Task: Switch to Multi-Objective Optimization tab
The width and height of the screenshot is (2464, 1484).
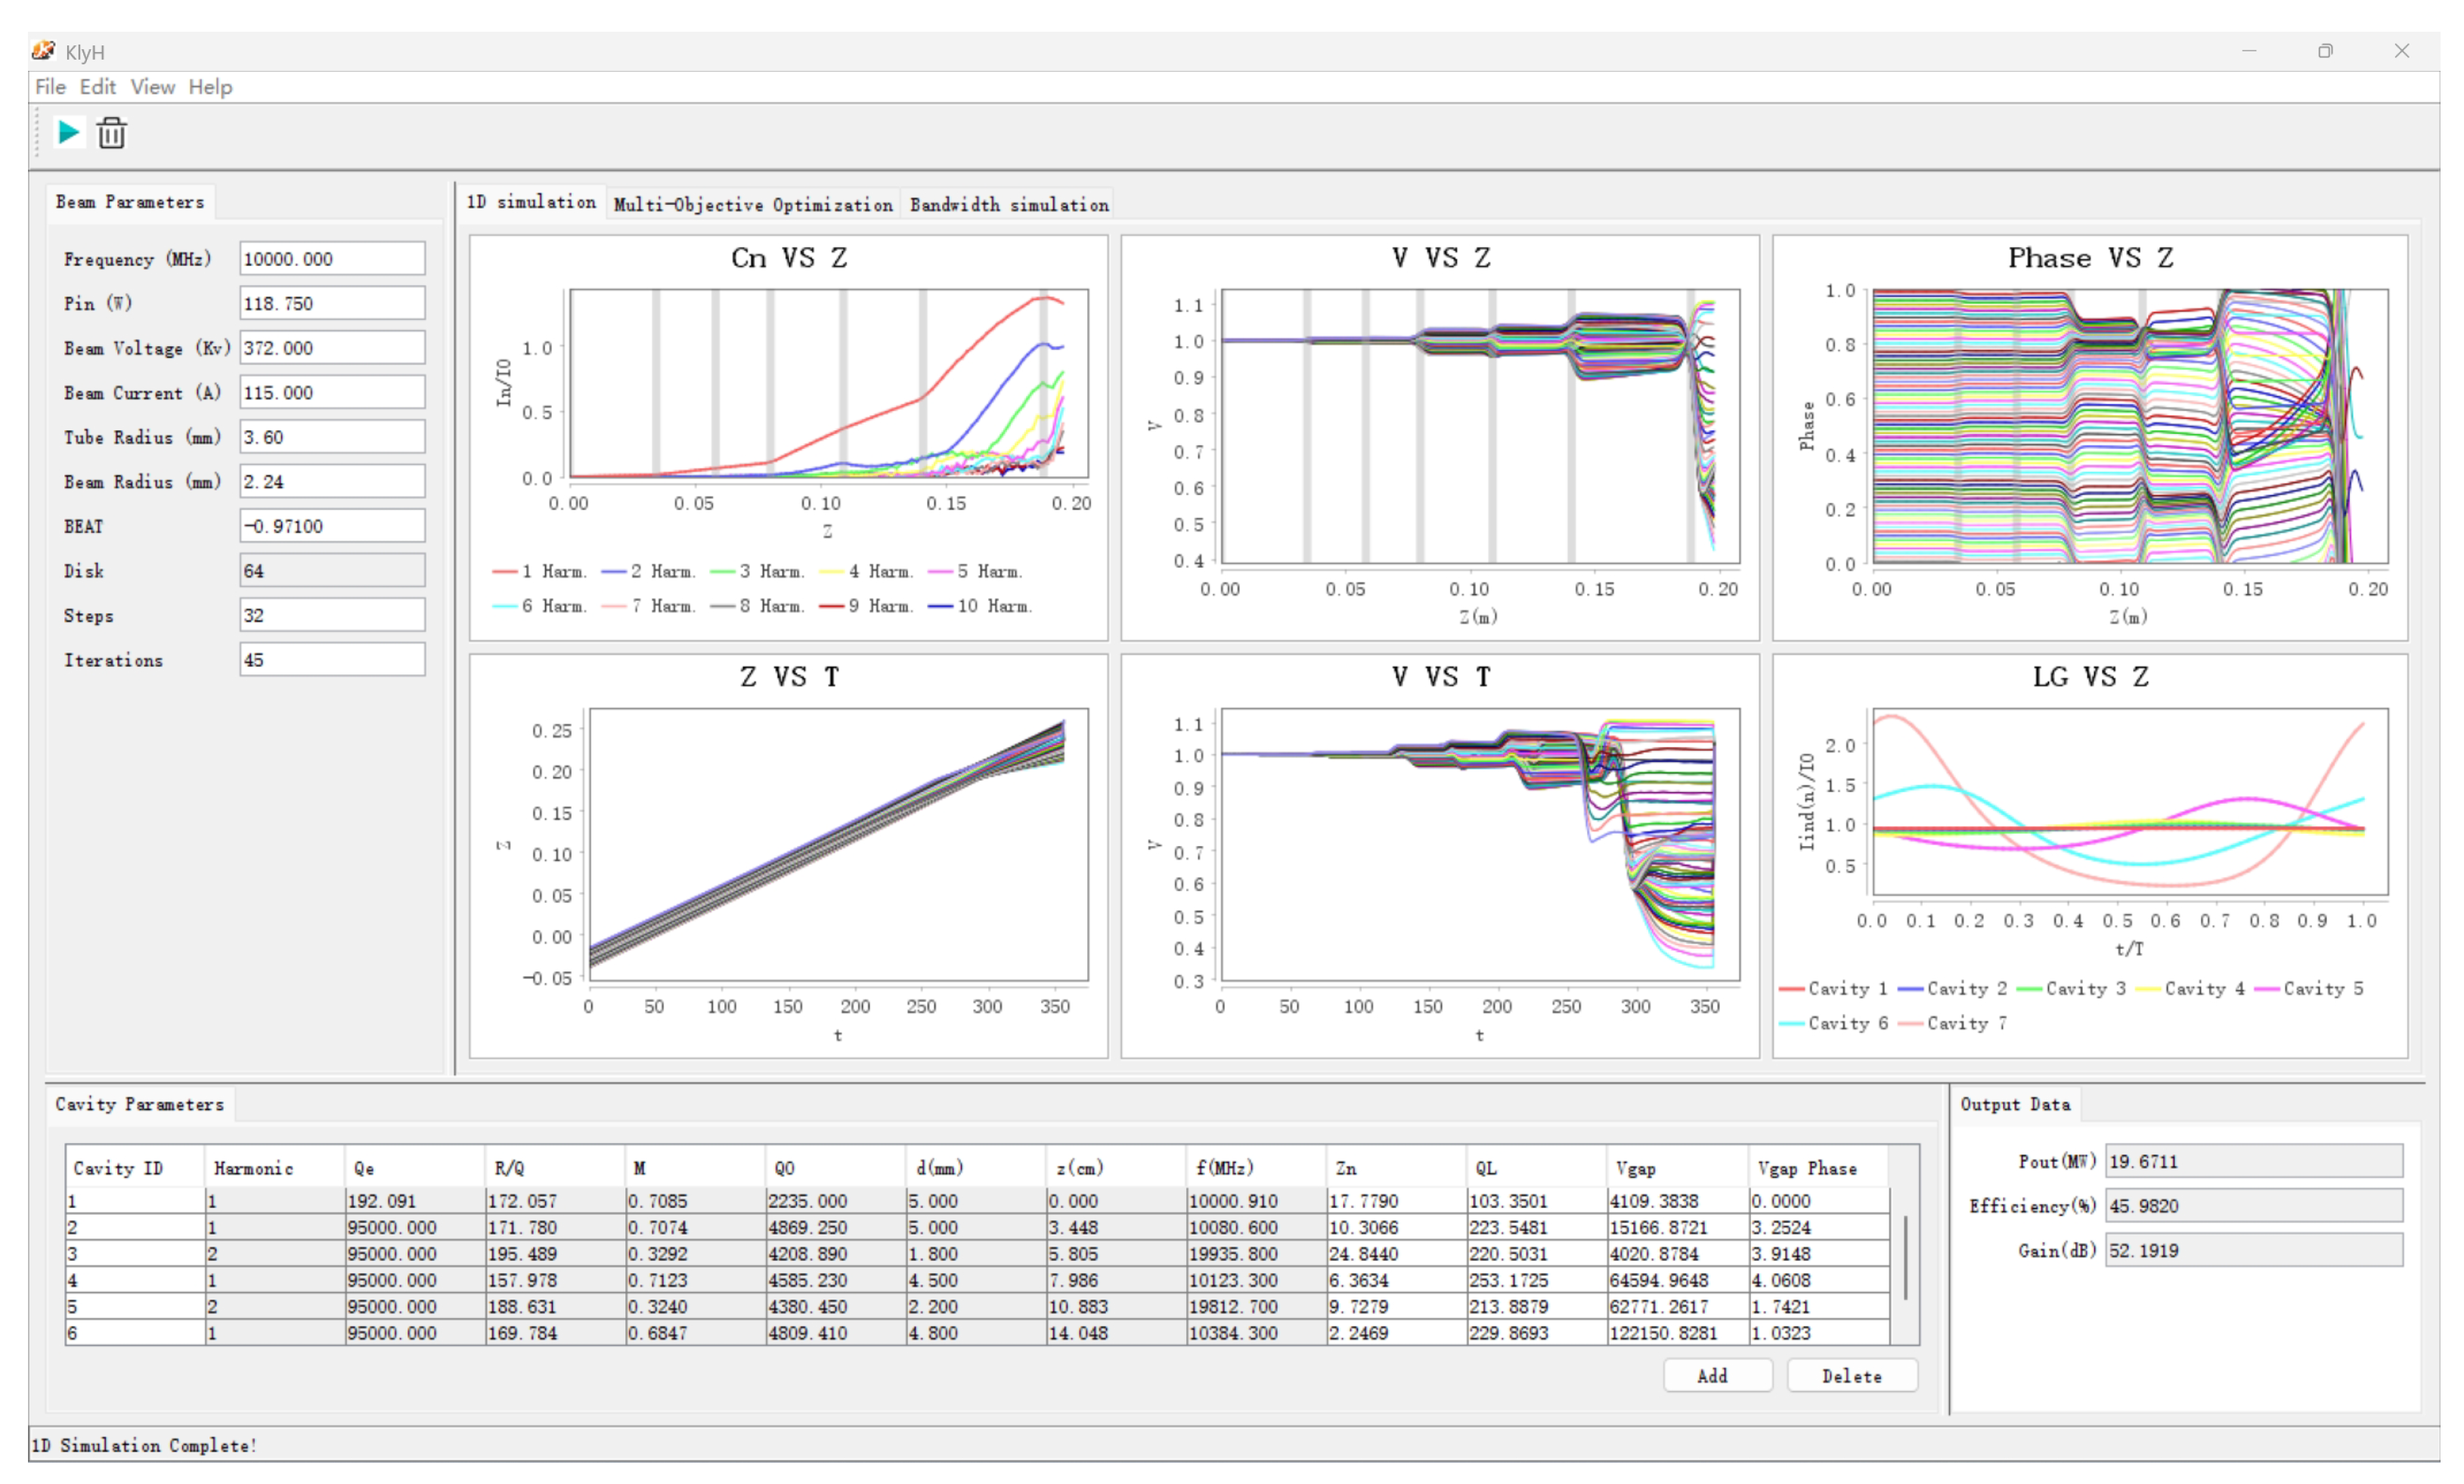Action: click(752, 204)
